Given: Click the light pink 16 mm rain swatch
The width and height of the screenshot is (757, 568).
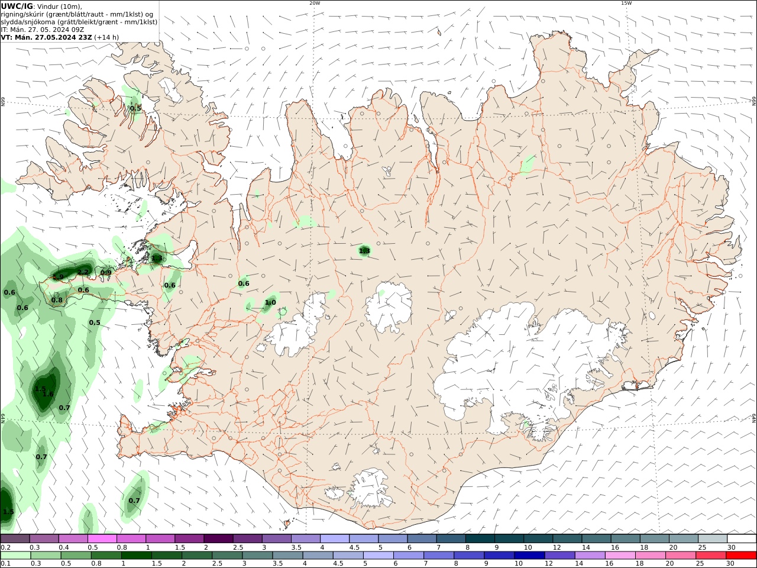Looking at the screenshot, I should [620, 556].
